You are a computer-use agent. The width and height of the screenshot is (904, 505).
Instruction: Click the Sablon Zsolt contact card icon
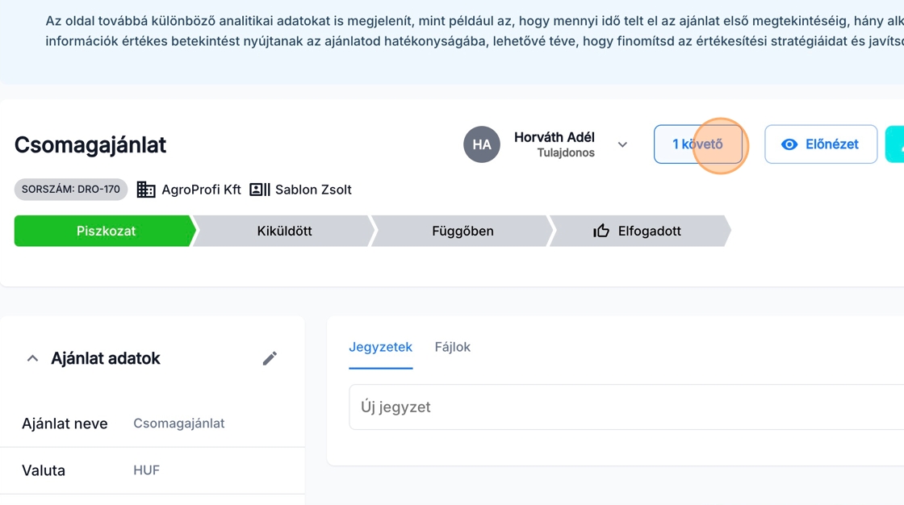pyautogui.click(x=260, y=190)
